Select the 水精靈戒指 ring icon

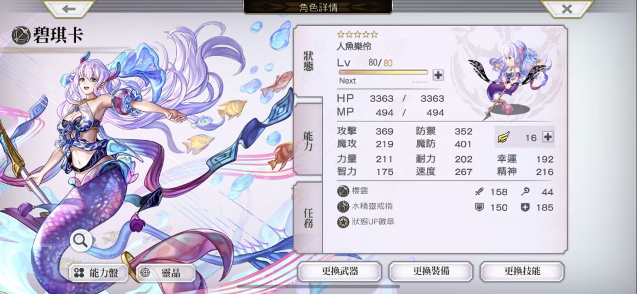pyautogui.click(x=343, y=206)
